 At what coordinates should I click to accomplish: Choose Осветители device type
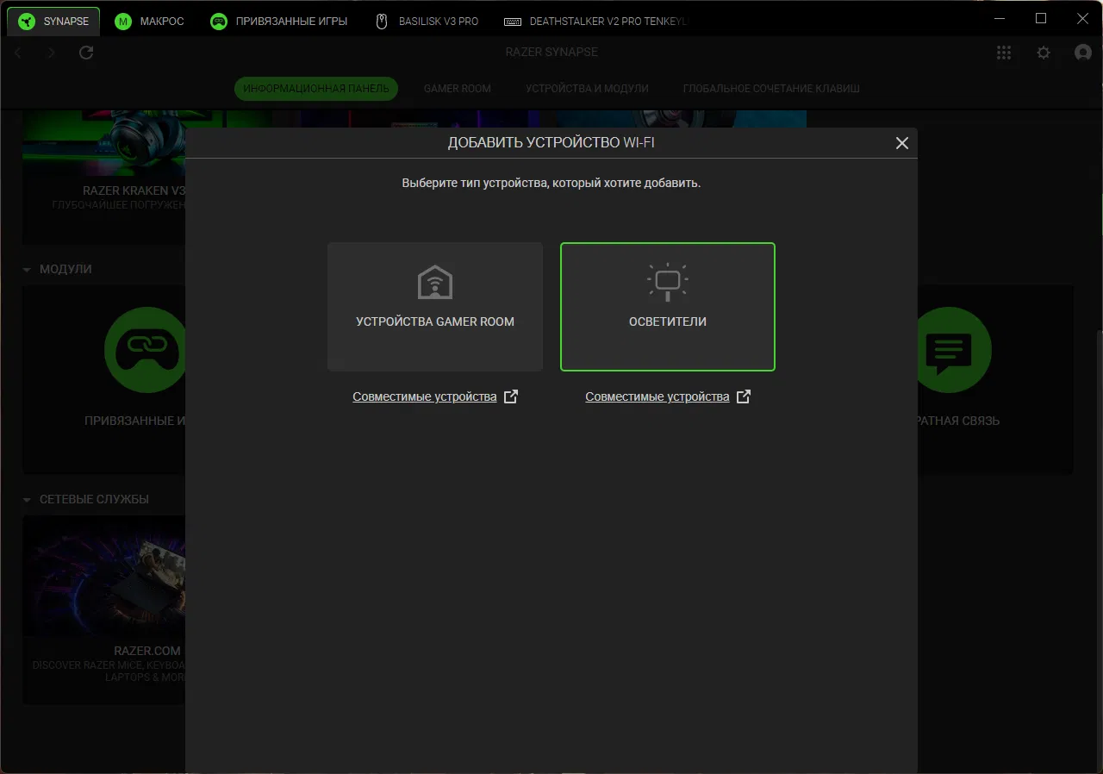[x=668, y=307]
